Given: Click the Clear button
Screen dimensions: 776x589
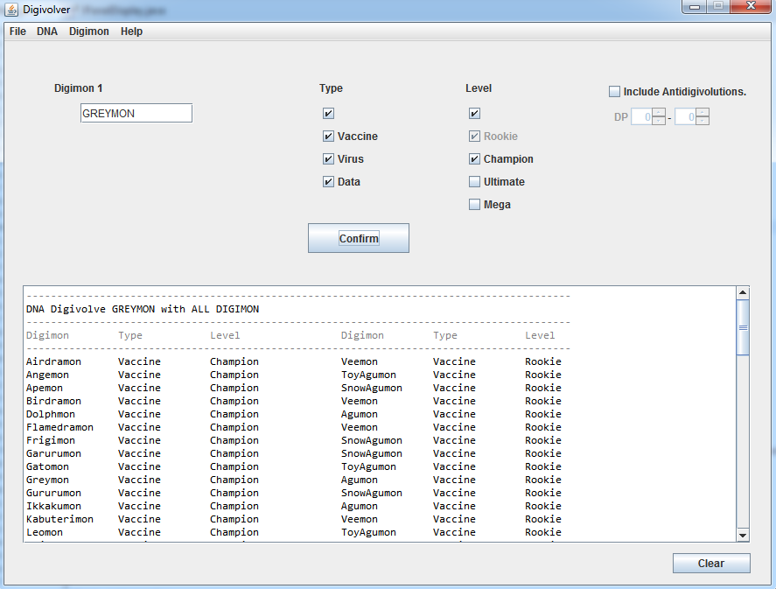Looking at the screenshot, I should (711, 564).
